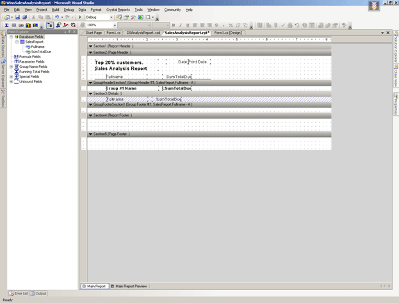
Task: Select the Sales Analysis Report title text
Action: pyautogui.click(x=120, y=68)
